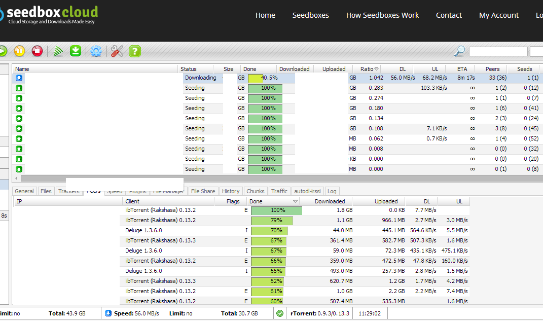This screenshot has width=543, height=321.
Task: Click the yellow Pause torrent icon
Action: click(x=19, y=51)
